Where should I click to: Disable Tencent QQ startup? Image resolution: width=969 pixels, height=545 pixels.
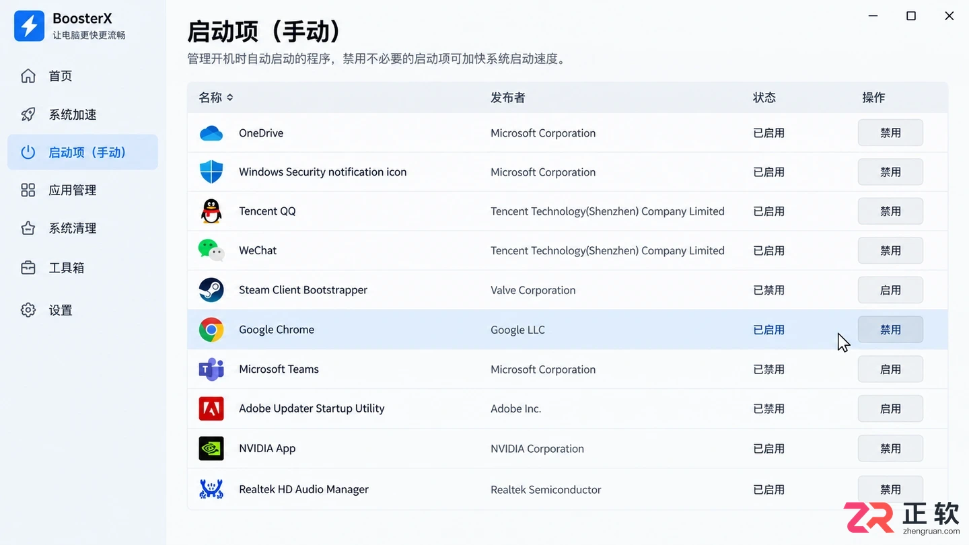[x=890, y=211]
